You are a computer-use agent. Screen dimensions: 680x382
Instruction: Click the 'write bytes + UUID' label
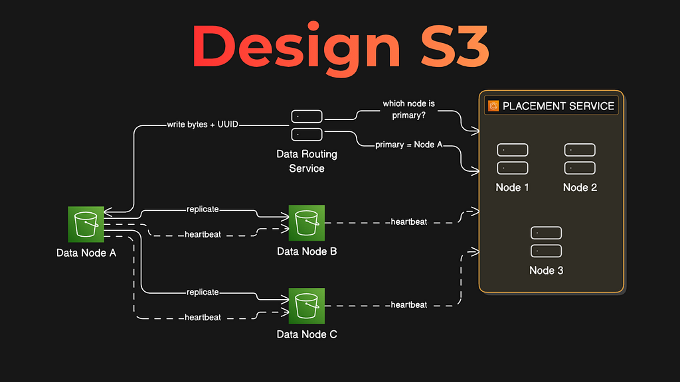(x=203, y=125)
